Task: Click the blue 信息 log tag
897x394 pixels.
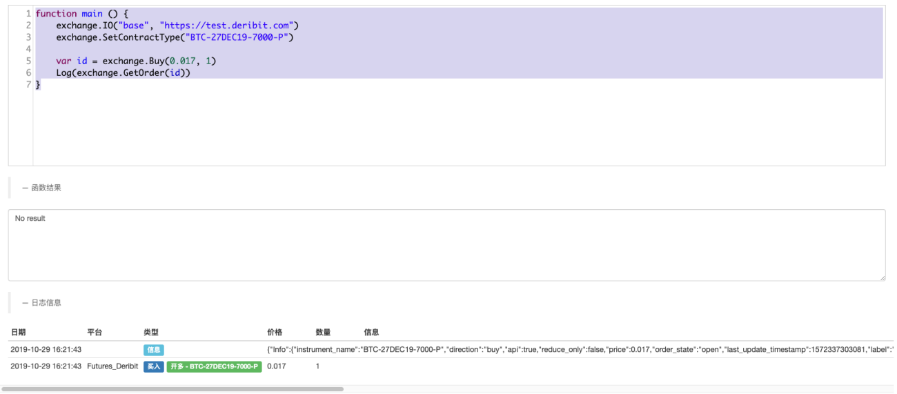Action: point(154,350)
